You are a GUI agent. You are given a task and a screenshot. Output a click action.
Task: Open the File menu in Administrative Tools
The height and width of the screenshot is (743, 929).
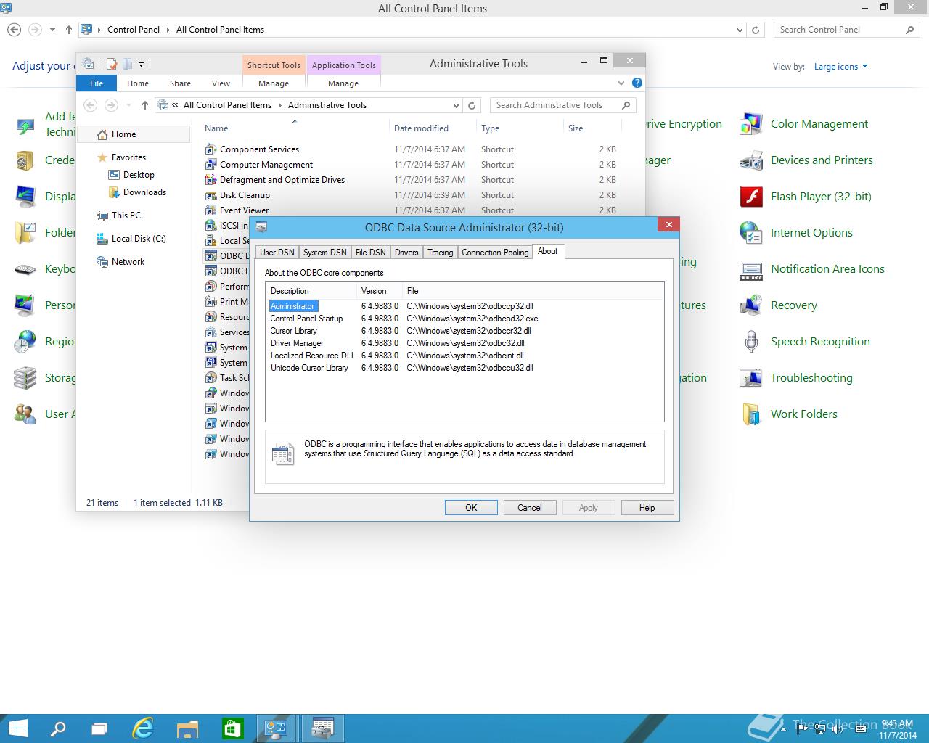tap(97, 83)
